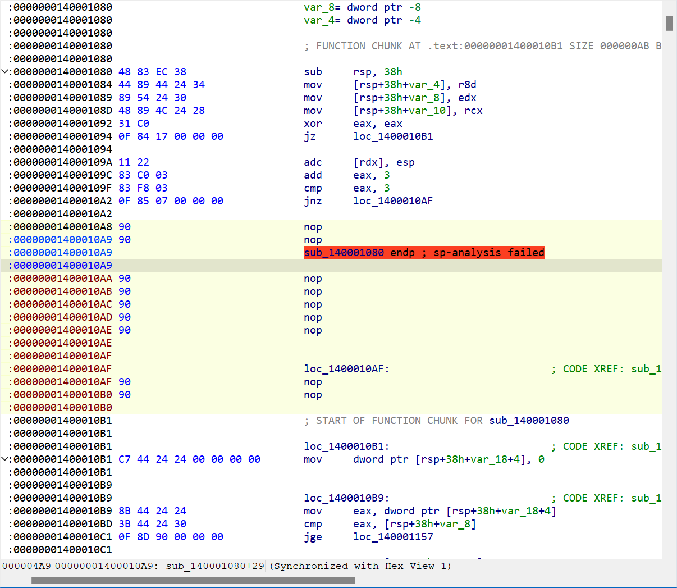Screen dimensions: 677x588
Task: Click sub_140001080 in START OF FUNCTION CHUNK comment
Action: coord(529,421)
